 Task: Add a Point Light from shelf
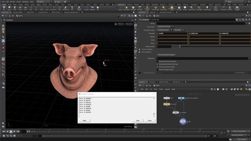click(126, 8)
